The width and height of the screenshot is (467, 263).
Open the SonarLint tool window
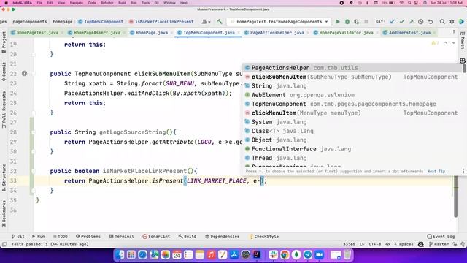[156, 237]
